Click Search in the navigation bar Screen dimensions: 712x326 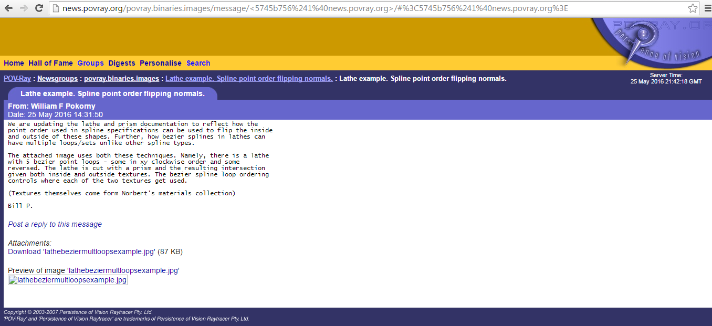198,63
